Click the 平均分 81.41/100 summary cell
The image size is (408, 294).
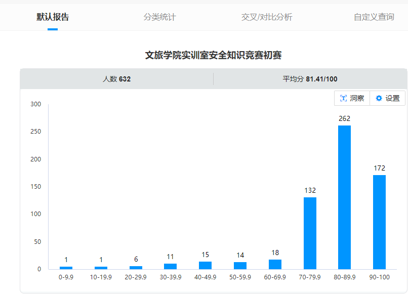tap(310, 79)
